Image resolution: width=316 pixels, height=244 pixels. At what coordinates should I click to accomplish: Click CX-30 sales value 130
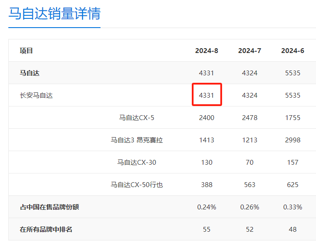pyautogui.click(x=207, y=163)
